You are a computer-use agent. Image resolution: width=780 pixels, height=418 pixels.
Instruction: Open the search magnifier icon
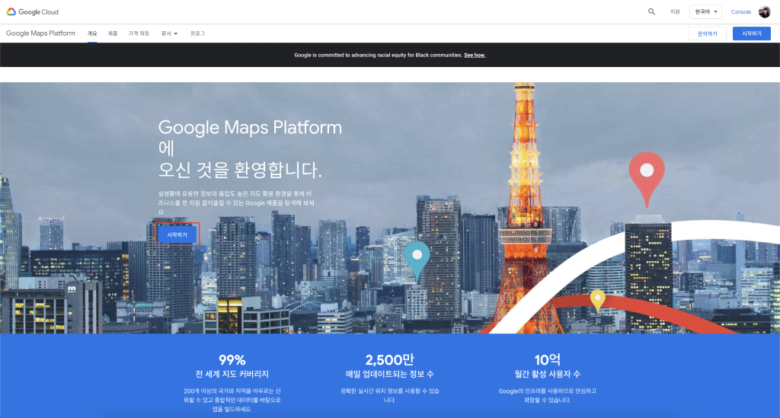[651, 11]
